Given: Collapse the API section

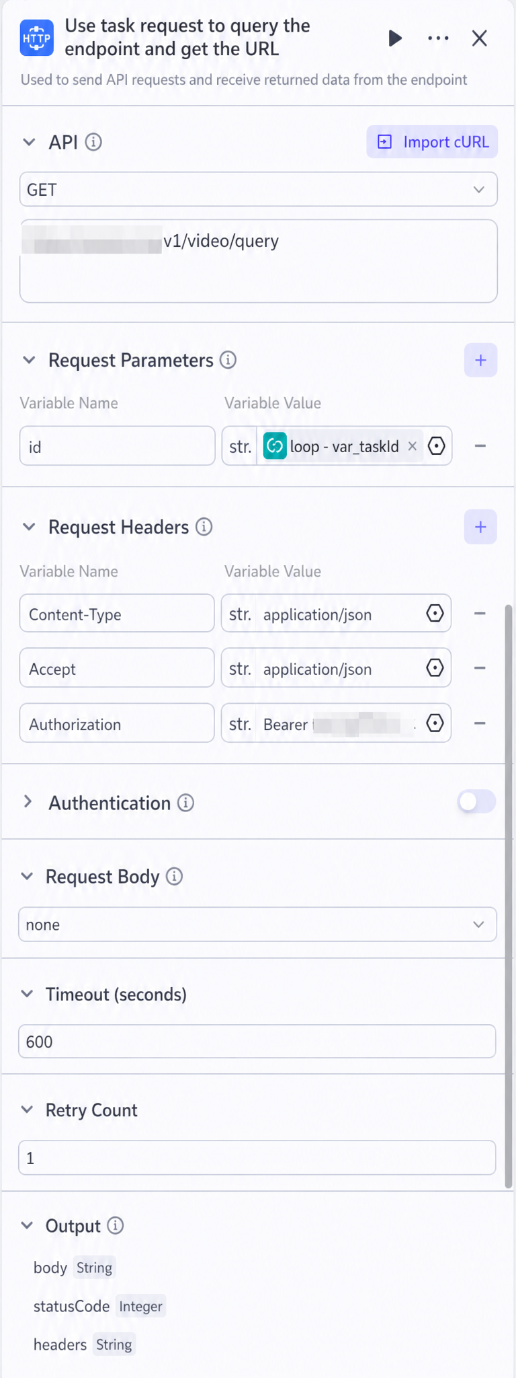Looking at the screenshot, I should tap(29, 142).
